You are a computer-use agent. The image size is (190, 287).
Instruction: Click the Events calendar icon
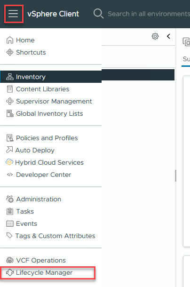pyautogui.click(x=10, y=223)
